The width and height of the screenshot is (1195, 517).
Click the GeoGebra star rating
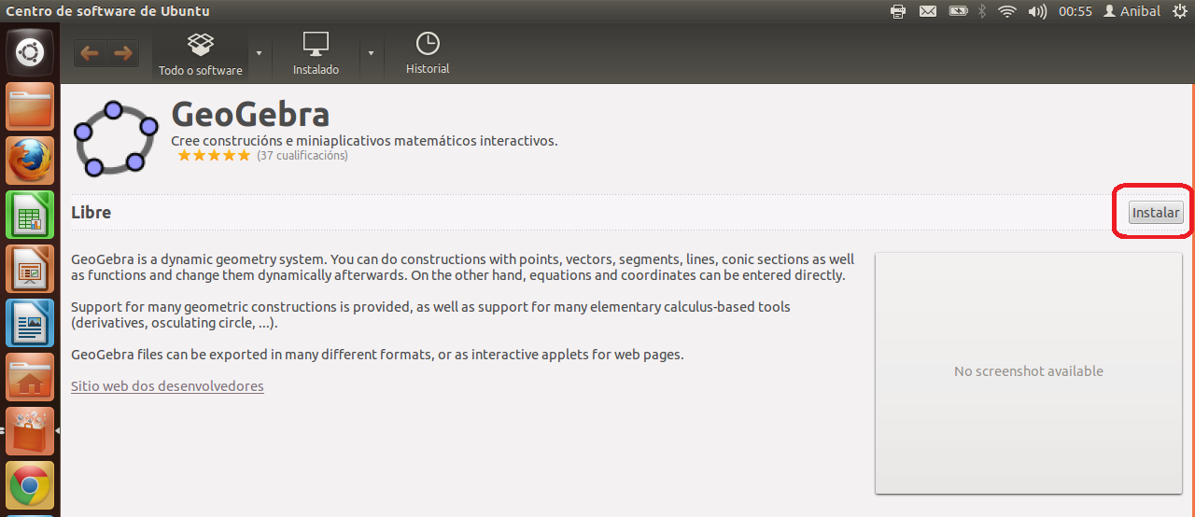[214, 156]
